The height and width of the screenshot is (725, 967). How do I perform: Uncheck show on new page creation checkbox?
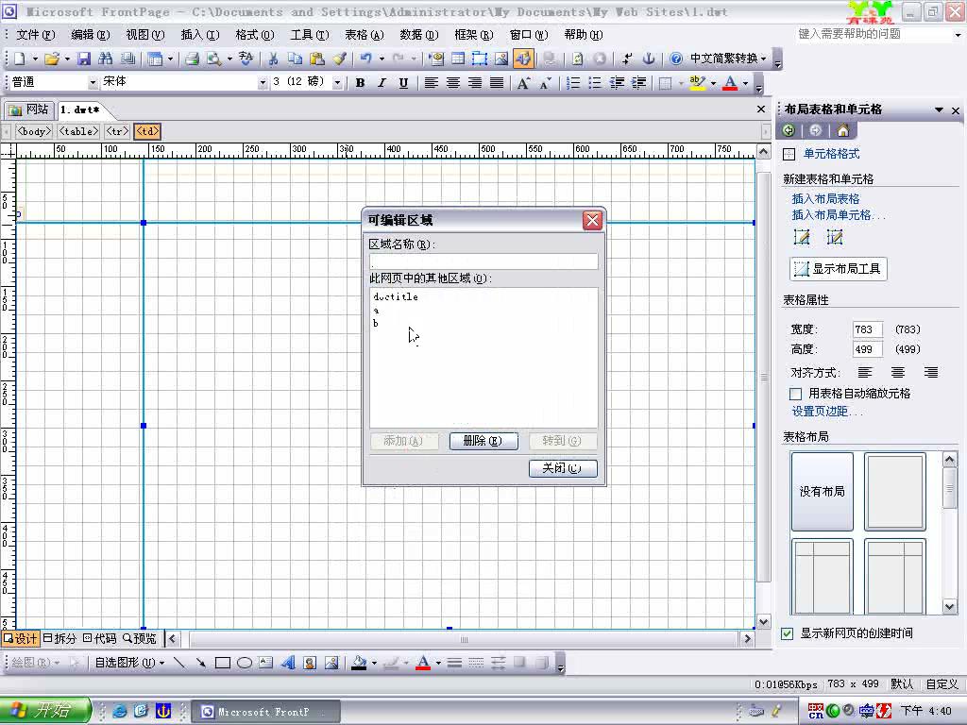coord(787,633)
